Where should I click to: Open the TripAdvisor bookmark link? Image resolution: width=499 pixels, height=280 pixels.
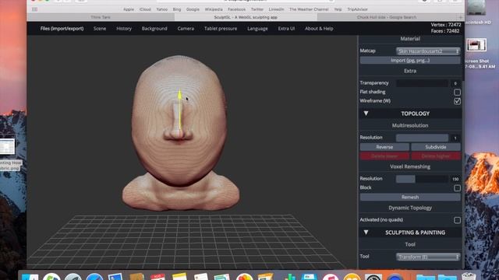357,9
